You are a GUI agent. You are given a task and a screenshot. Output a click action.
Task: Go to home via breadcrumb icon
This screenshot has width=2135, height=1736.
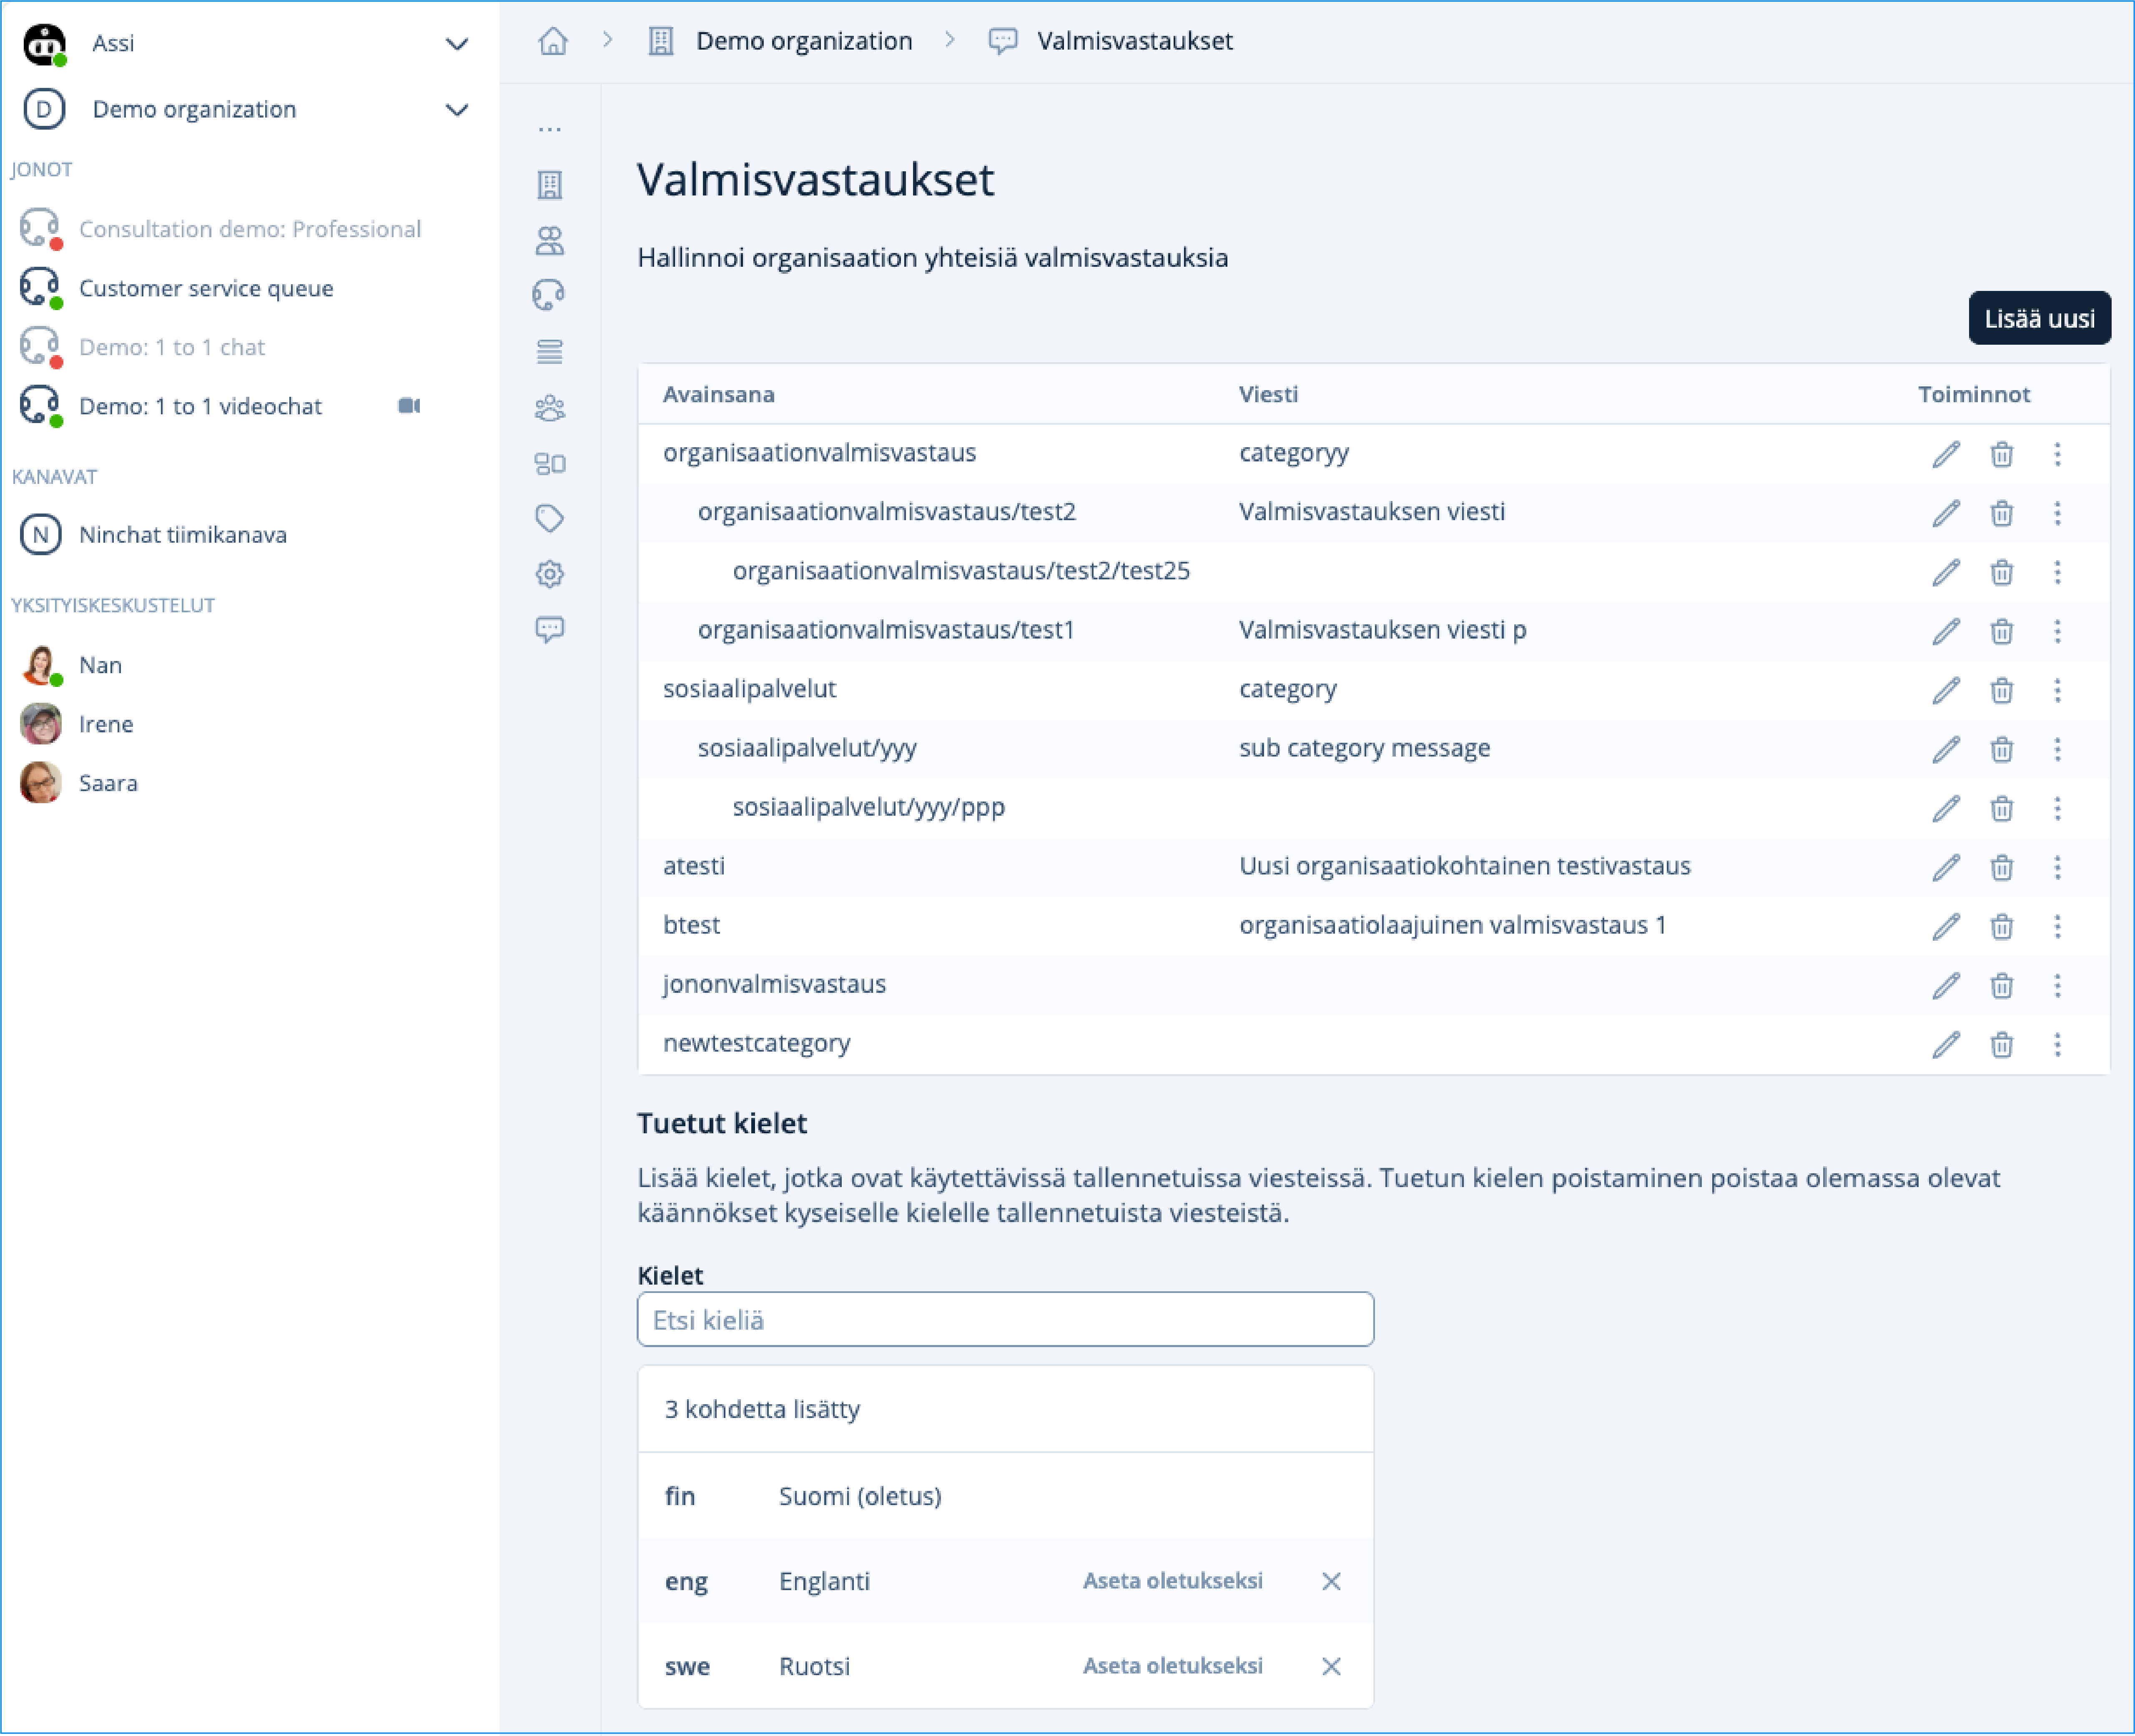(x=553, y=41)
